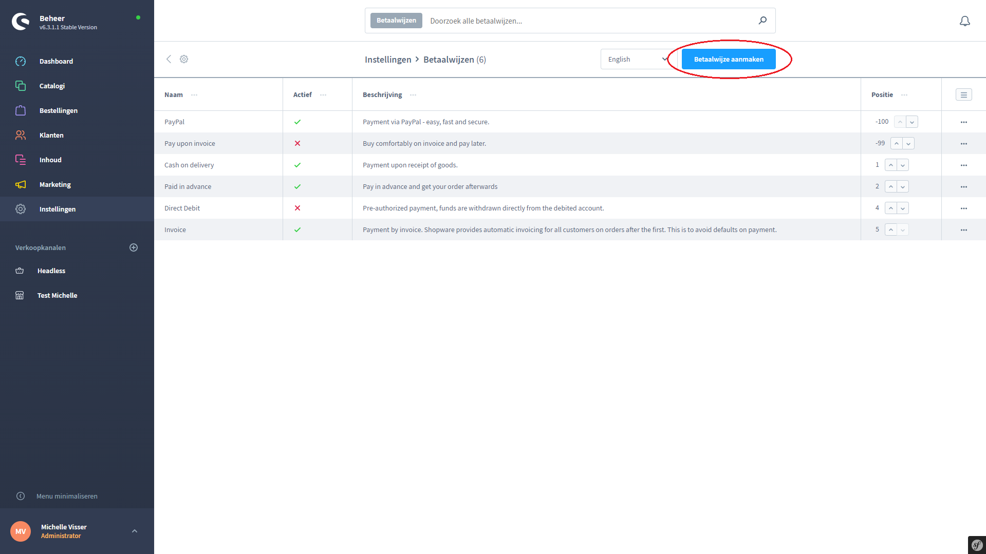Open Bestellingen in the sidebar
This screenshot has height=554, width=986.
click(59, 110)
